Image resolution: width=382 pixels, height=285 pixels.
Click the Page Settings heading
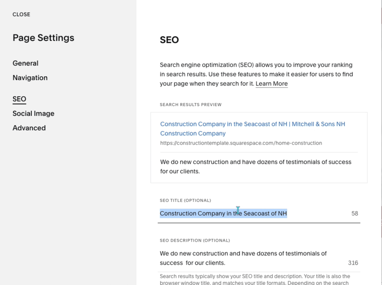point(44,38)
